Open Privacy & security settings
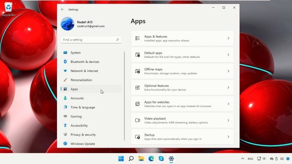The image size is (292, 164). tap(91, 135)
